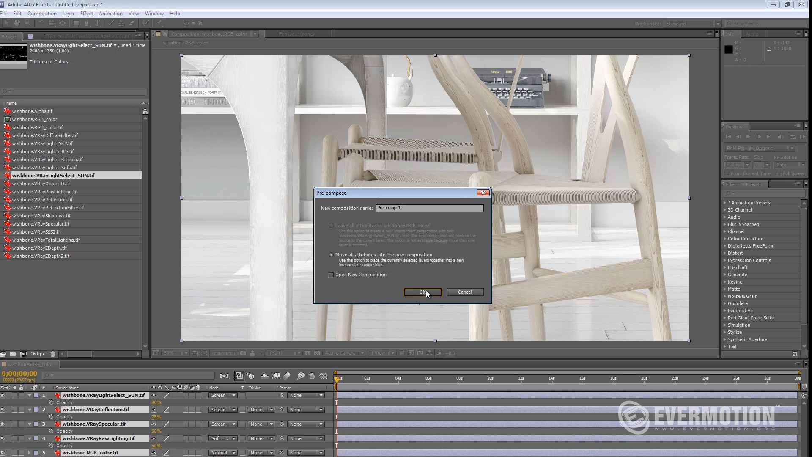Enable From Current Time in Preview

pyautogui.click(x=727, y=173)
